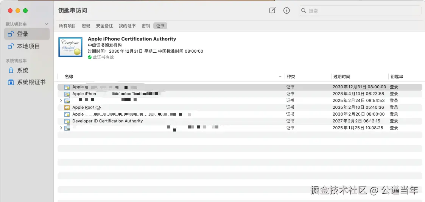
Task: Select the 系统 keychain
Action: coord(27,70)
